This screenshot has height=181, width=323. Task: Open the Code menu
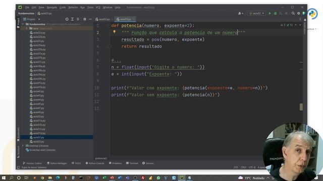[x=63, y=8]
